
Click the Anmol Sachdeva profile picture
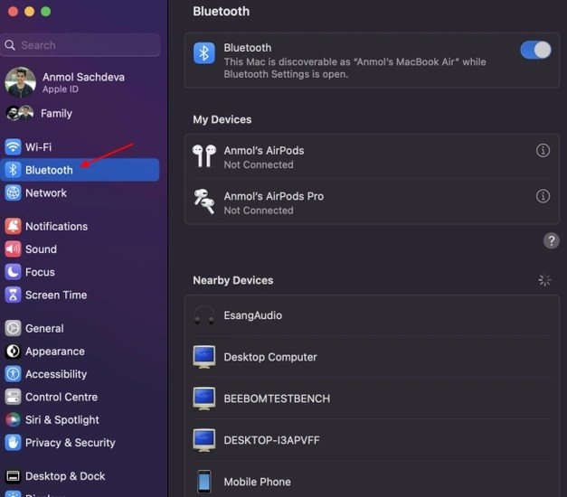pyautogui.click(x=20, y=82)
